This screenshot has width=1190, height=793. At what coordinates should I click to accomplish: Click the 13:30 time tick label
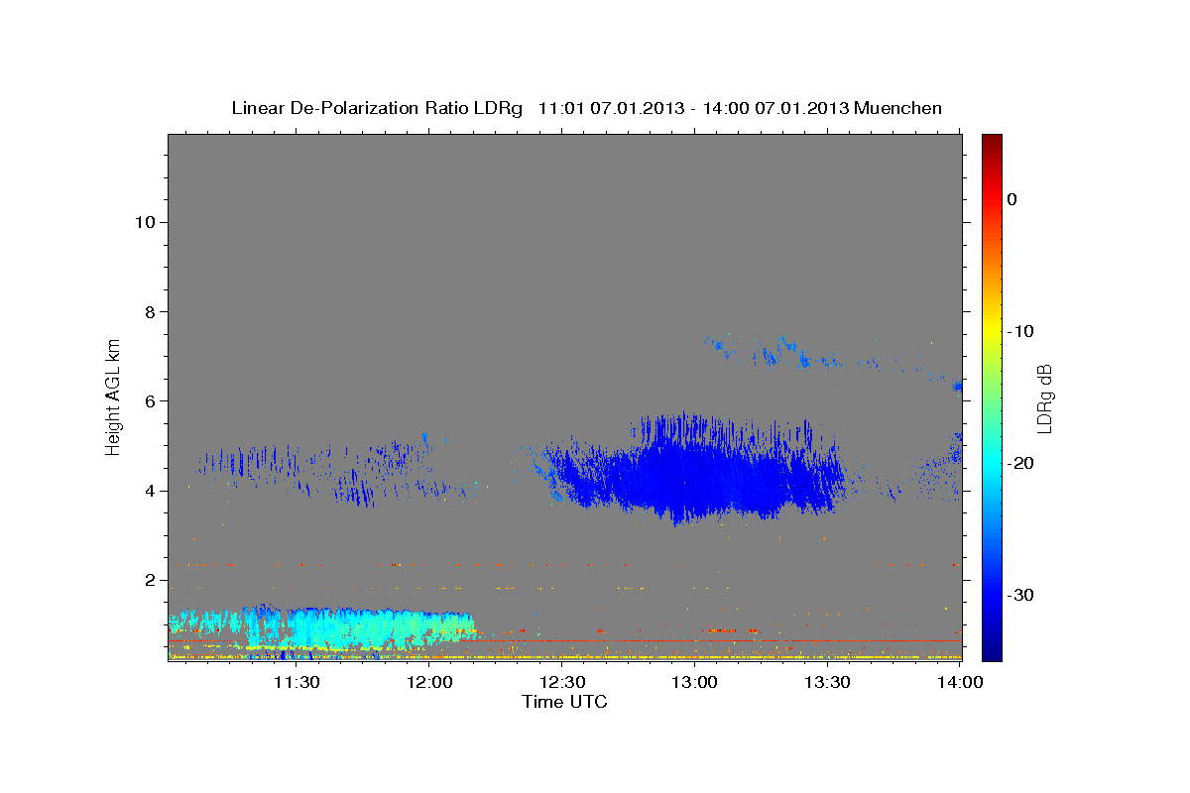827,682
